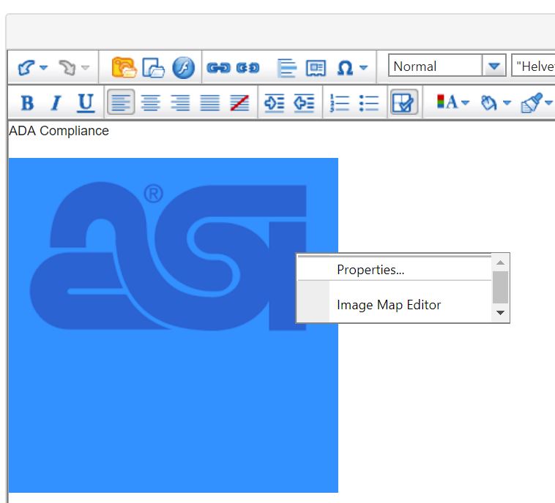Click the Insert Symbol omega icon

(x=345, y=67)
